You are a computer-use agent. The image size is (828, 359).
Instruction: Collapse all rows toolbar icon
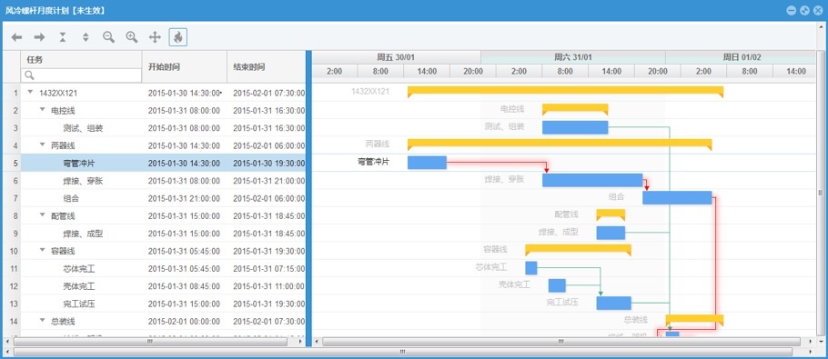[63, 37]
